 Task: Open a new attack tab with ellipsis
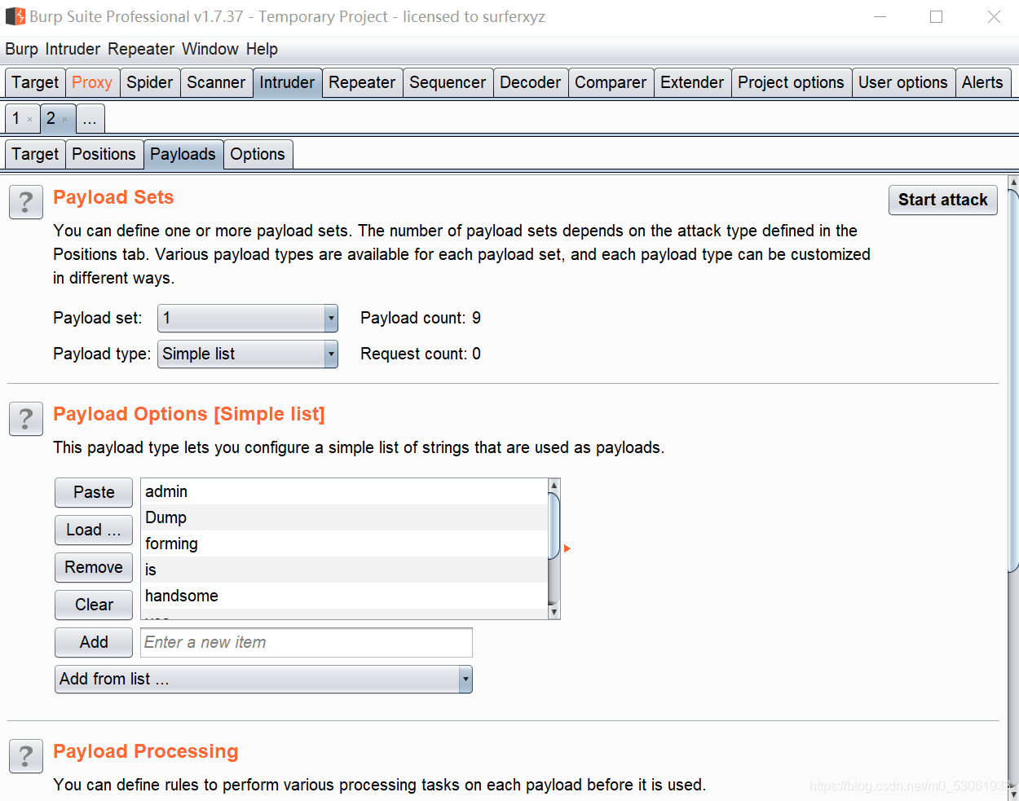(x=90, y=119)
